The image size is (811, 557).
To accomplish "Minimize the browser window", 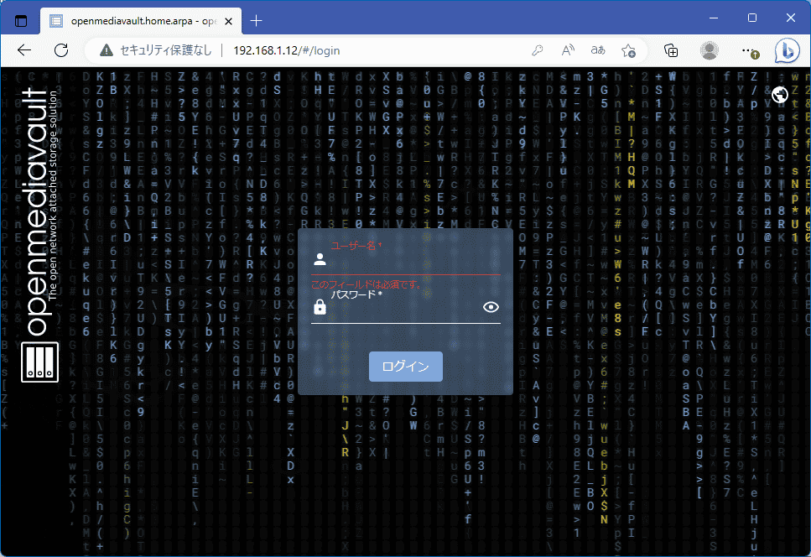I will pos(714,18).
